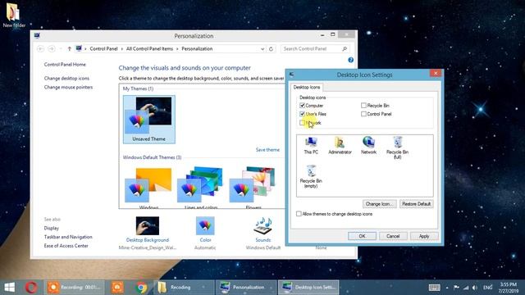Open the Display link under See also

tap(51, 228)
